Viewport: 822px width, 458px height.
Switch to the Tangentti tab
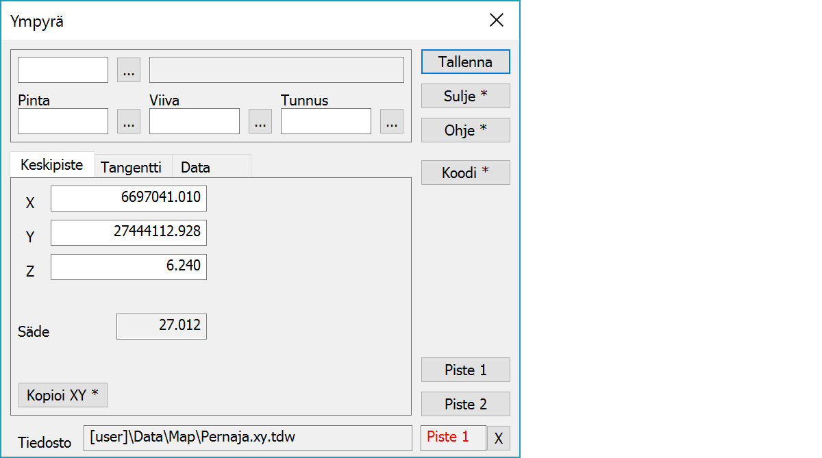[x=132, y=167]
